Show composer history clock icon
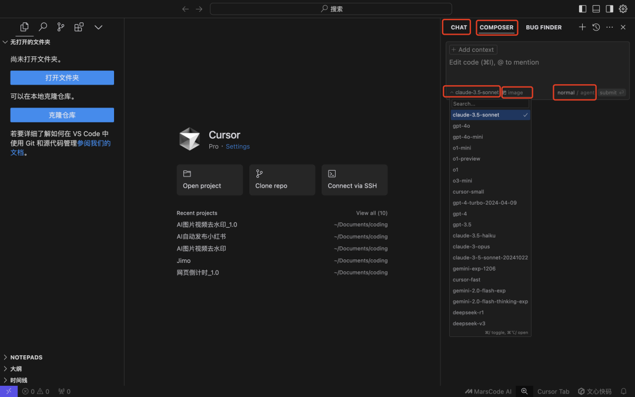This screenshot has width=635, height=397. 596,27
